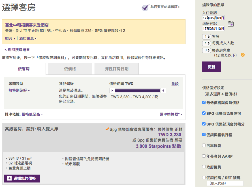The image size is (252, 187).
Task: Open the 每房成人人數 dropdown
Action: 206,43
